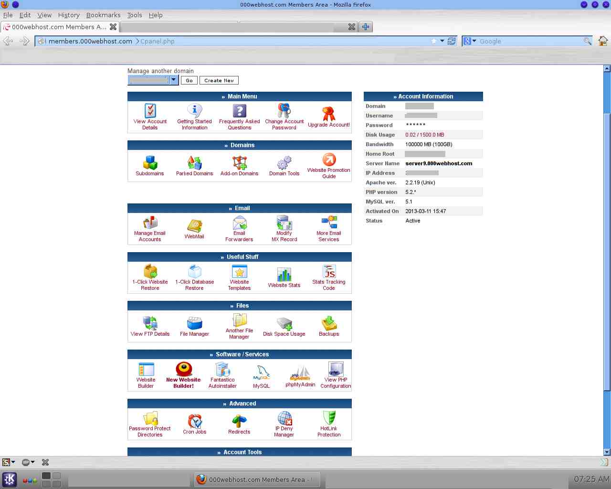This screenshot has width=611, height=489.
Task: Open Manage Email Accounts icon
Action: point(150,223)
